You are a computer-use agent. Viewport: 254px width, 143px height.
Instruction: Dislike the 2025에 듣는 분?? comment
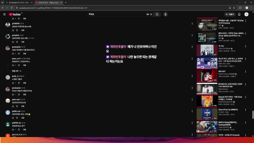click(19, 130)
